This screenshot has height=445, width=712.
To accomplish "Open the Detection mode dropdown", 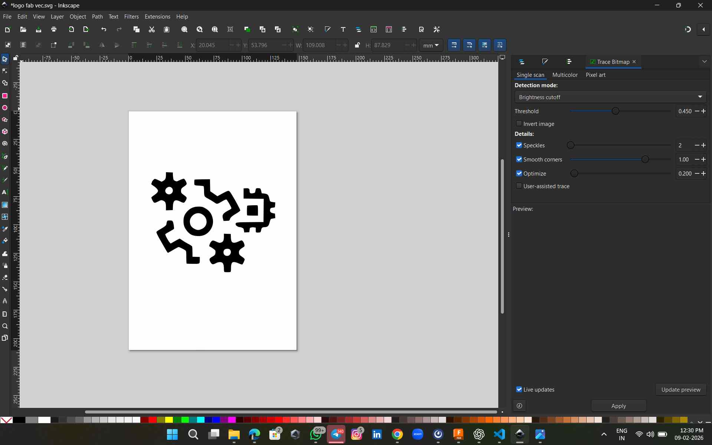I will tap(610, 97).
